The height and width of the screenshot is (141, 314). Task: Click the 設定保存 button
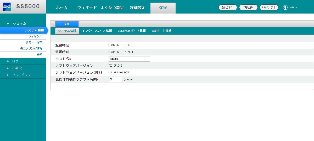[x=228, y=8]
